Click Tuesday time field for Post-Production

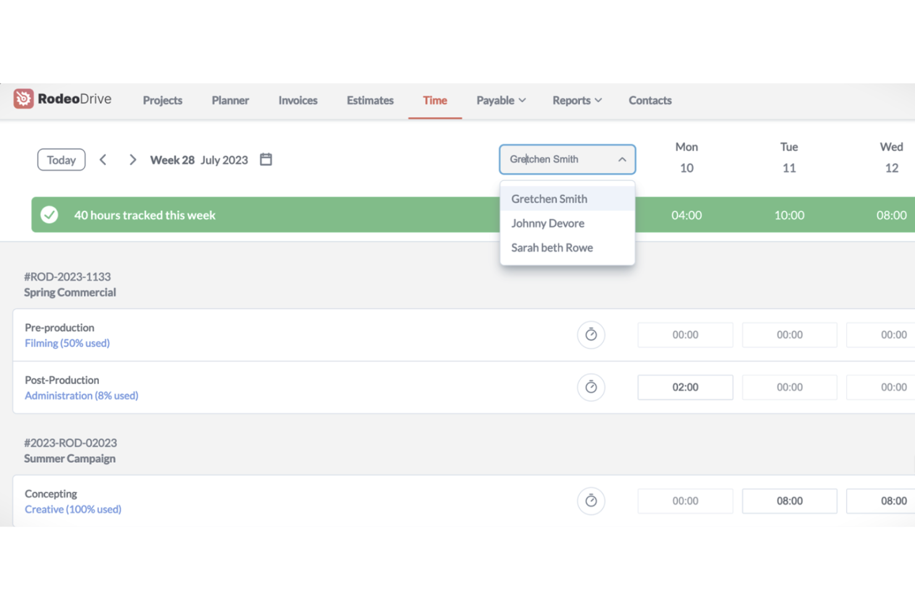click(789, 387)
